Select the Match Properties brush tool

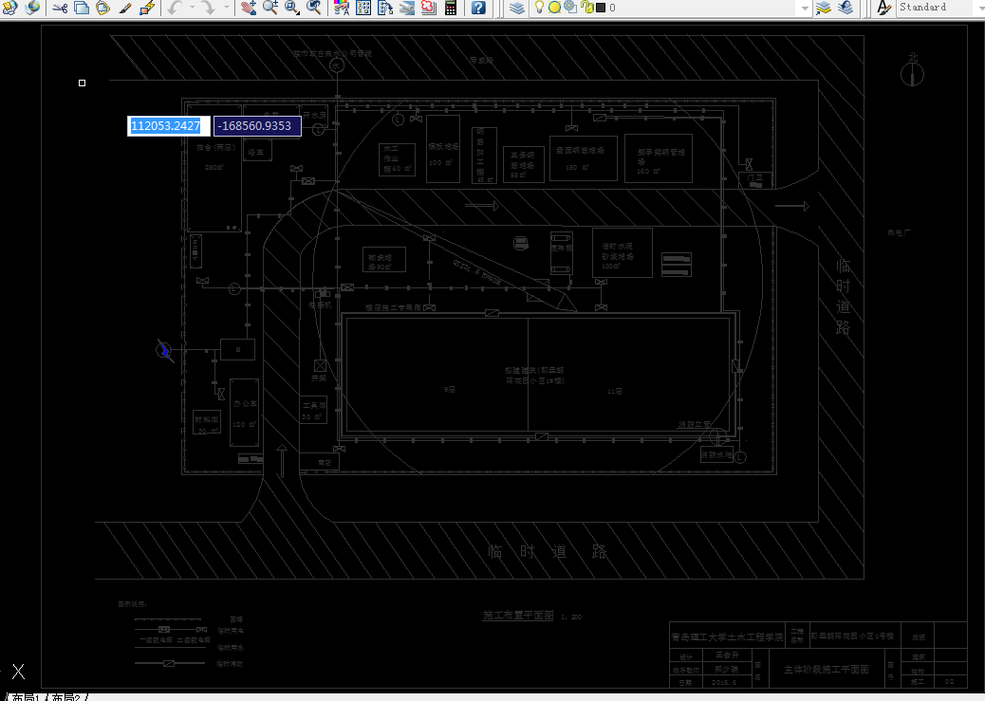pos(125,8)
